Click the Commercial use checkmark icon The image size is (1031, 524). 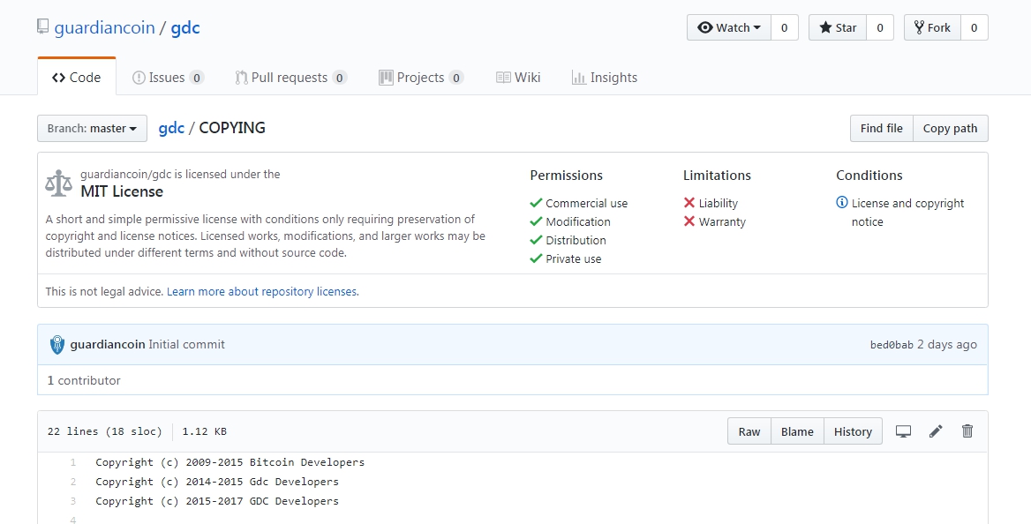(536, 203)
